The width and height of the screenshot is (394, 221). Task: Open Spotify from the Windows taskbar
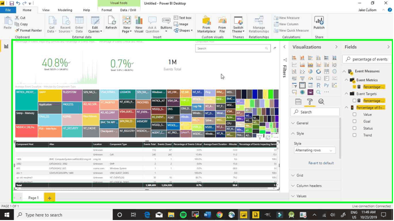pyautogui.click(x=183, y=215)
